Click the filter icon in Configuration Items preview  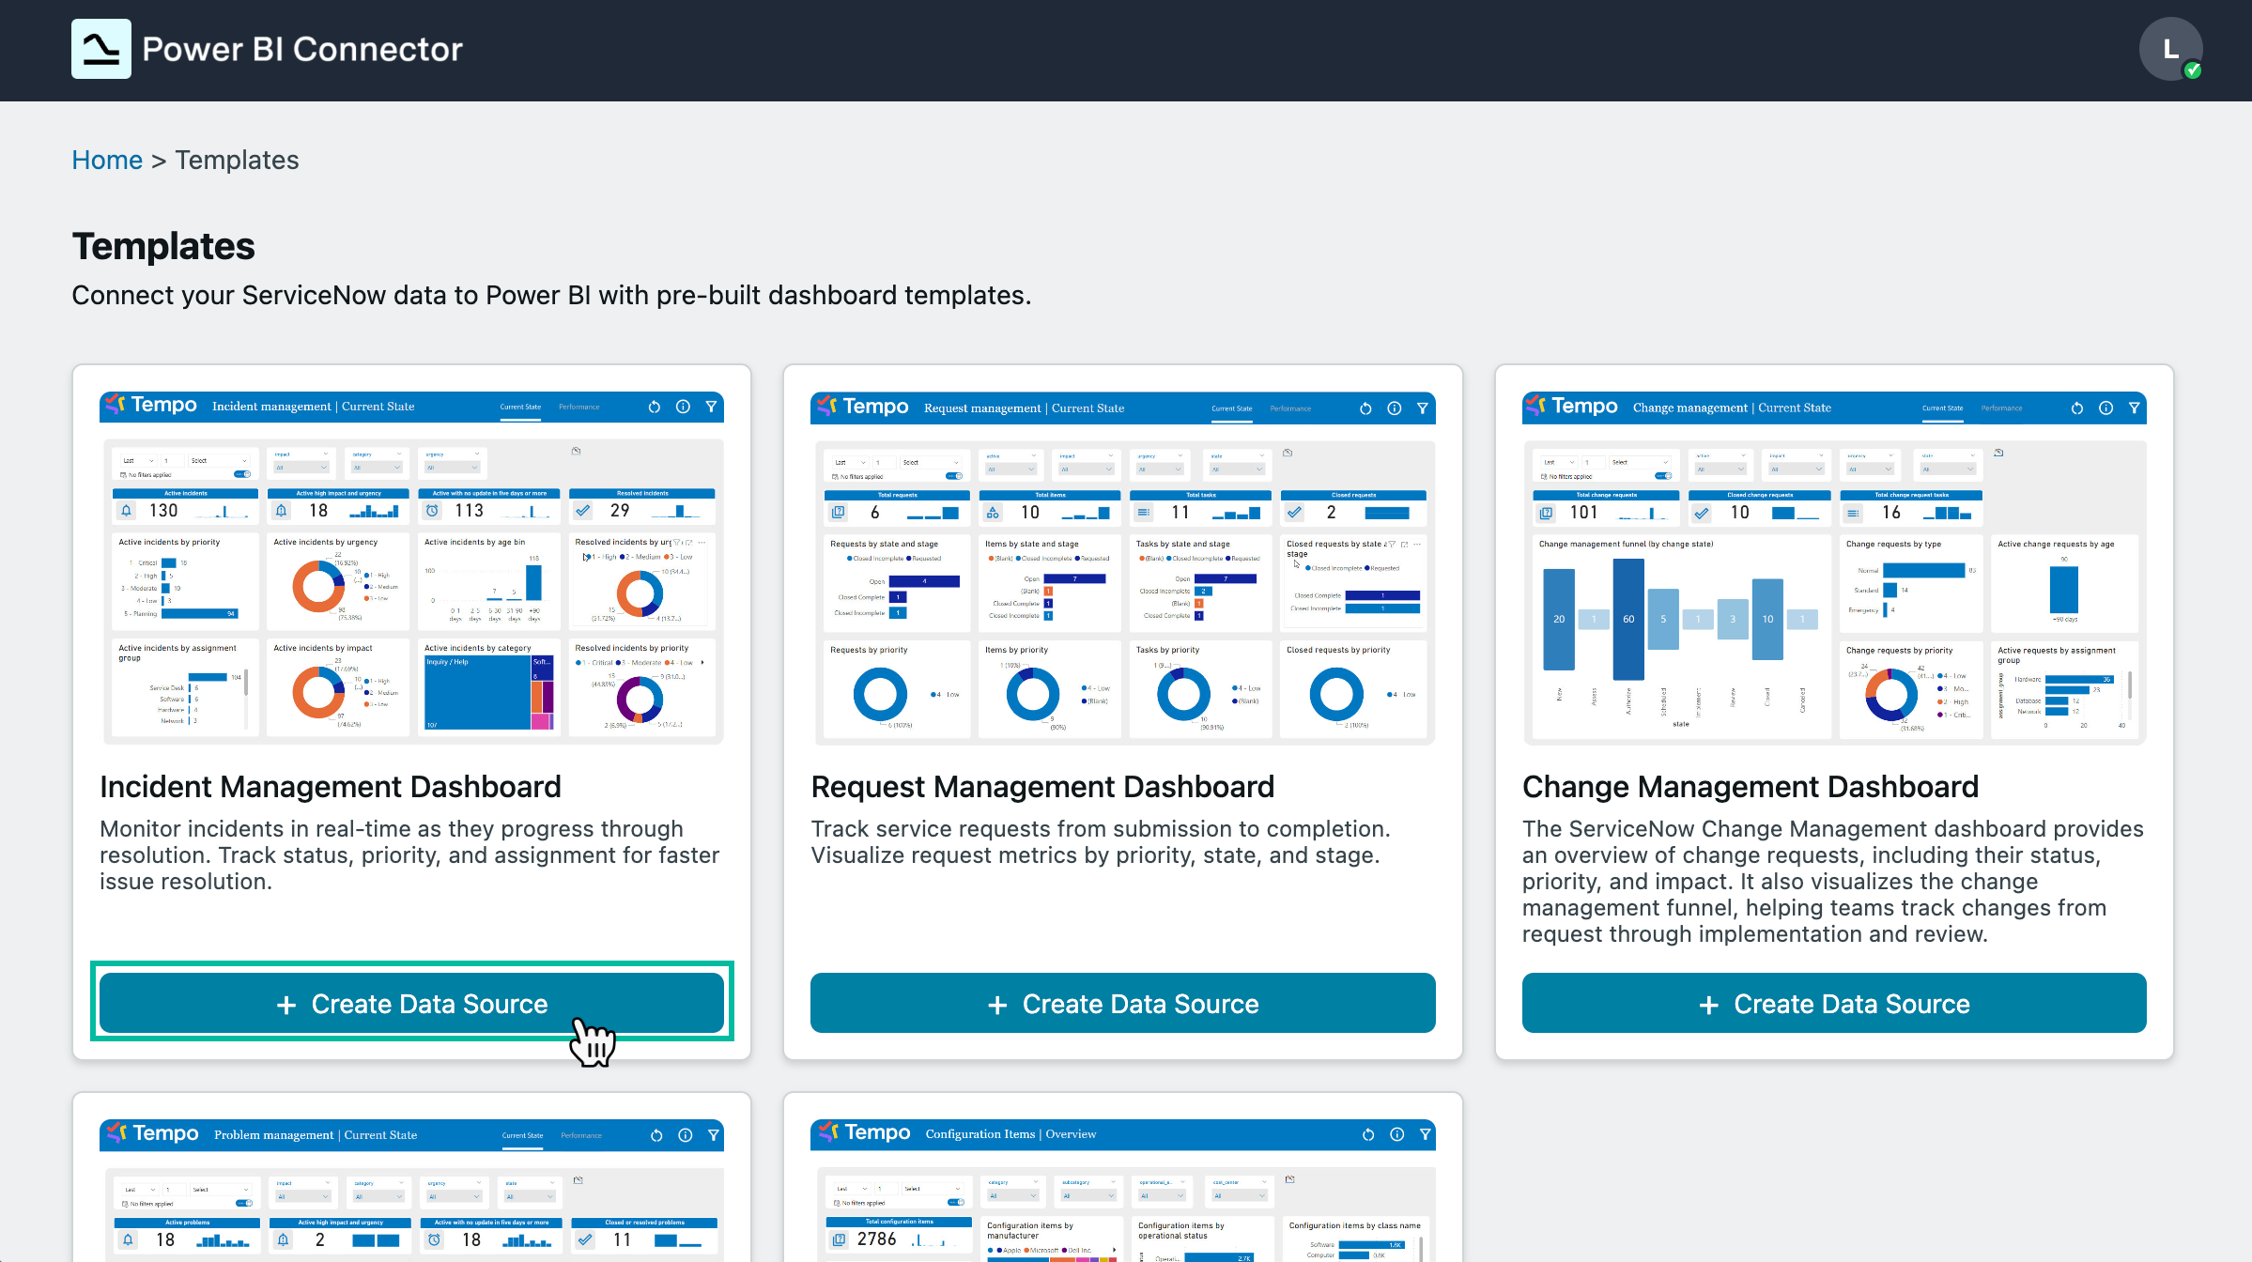[1426, 1134]
